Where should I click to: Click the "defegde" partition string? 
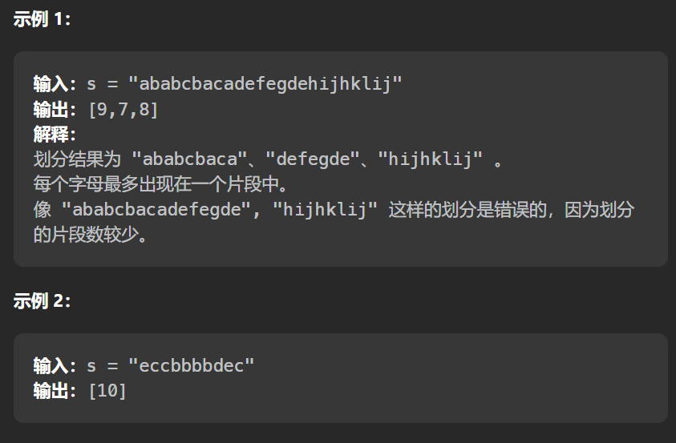(x=313, y=159)
